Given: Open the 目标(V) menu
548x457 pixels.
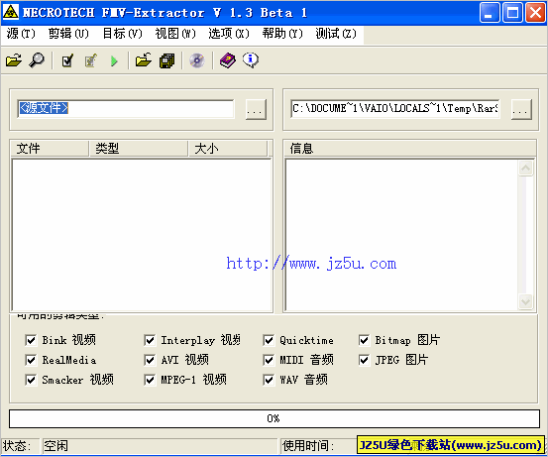Looking at the screenshot, I should pos(122,34).
